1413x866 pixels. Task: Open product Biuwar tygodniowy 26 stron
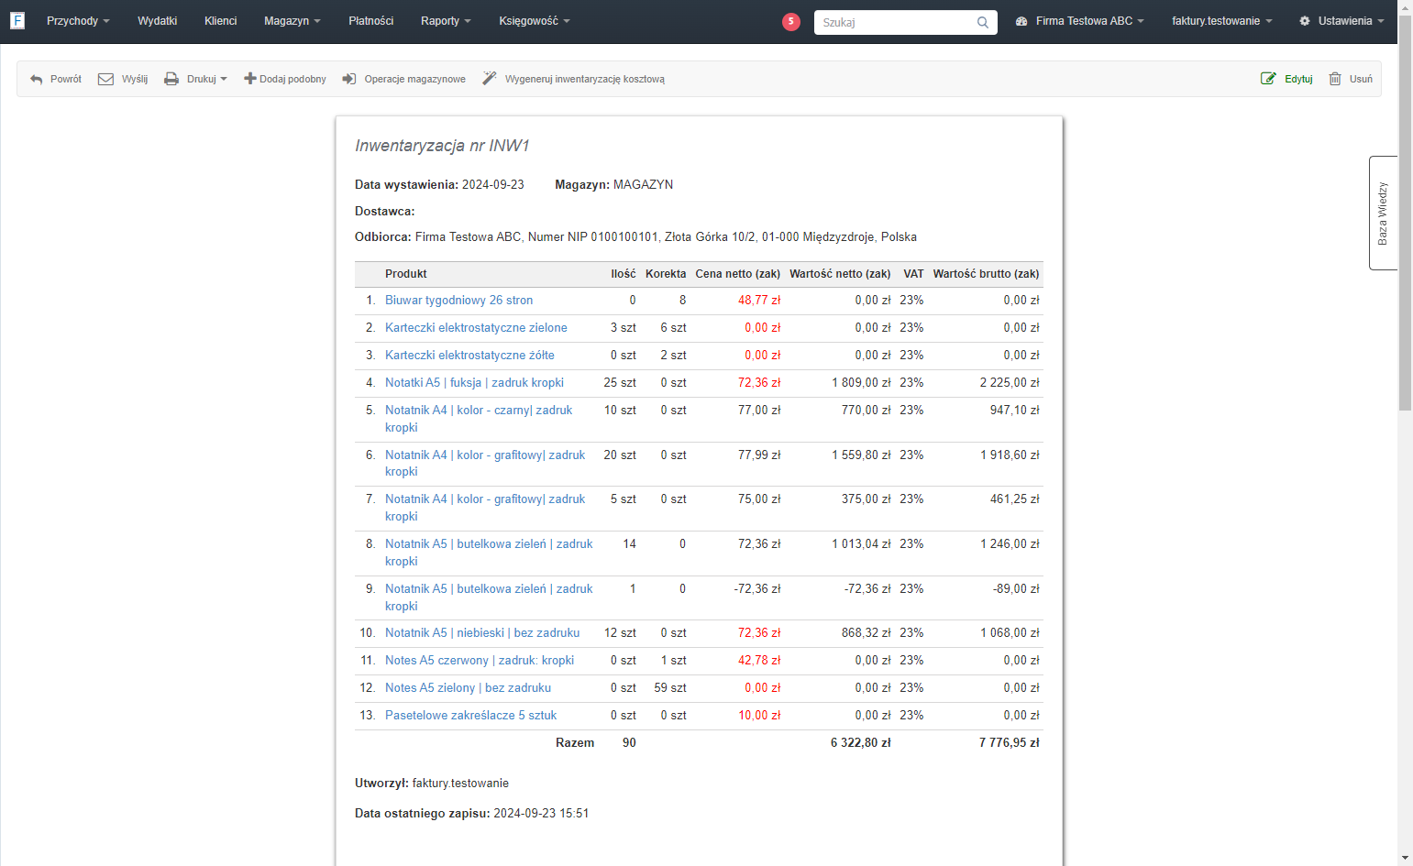point(458,300)
